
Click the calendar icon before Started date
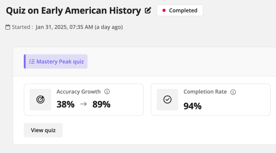[8, 27]
